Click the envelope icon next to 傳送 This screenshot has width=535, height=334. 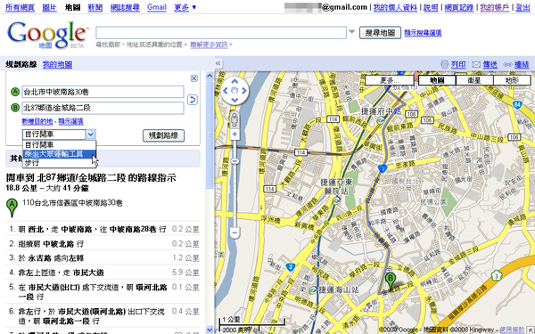click(x=476, y=64)
